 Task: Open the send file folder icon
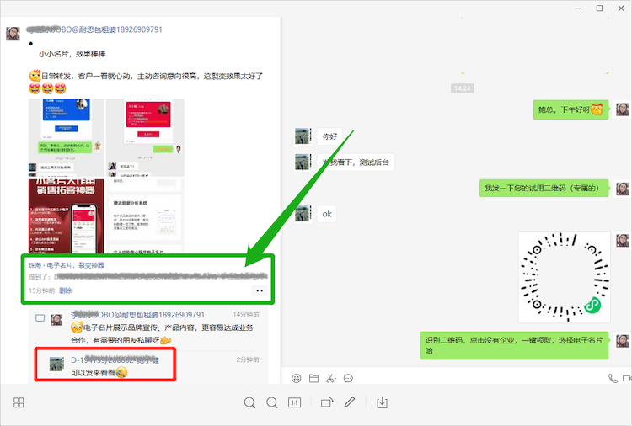(x=313, y=378)
